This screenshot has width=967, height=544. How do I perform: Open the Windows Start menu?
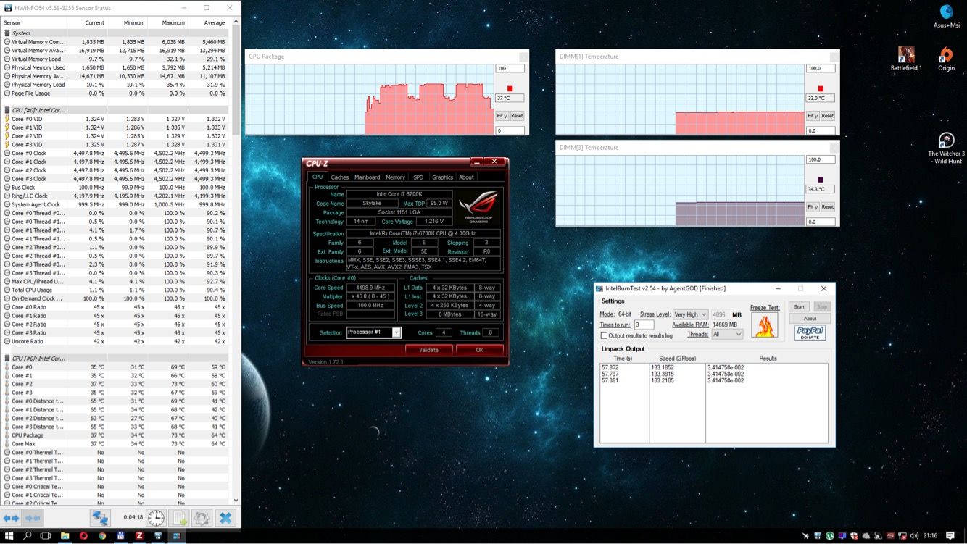[9, 536]
